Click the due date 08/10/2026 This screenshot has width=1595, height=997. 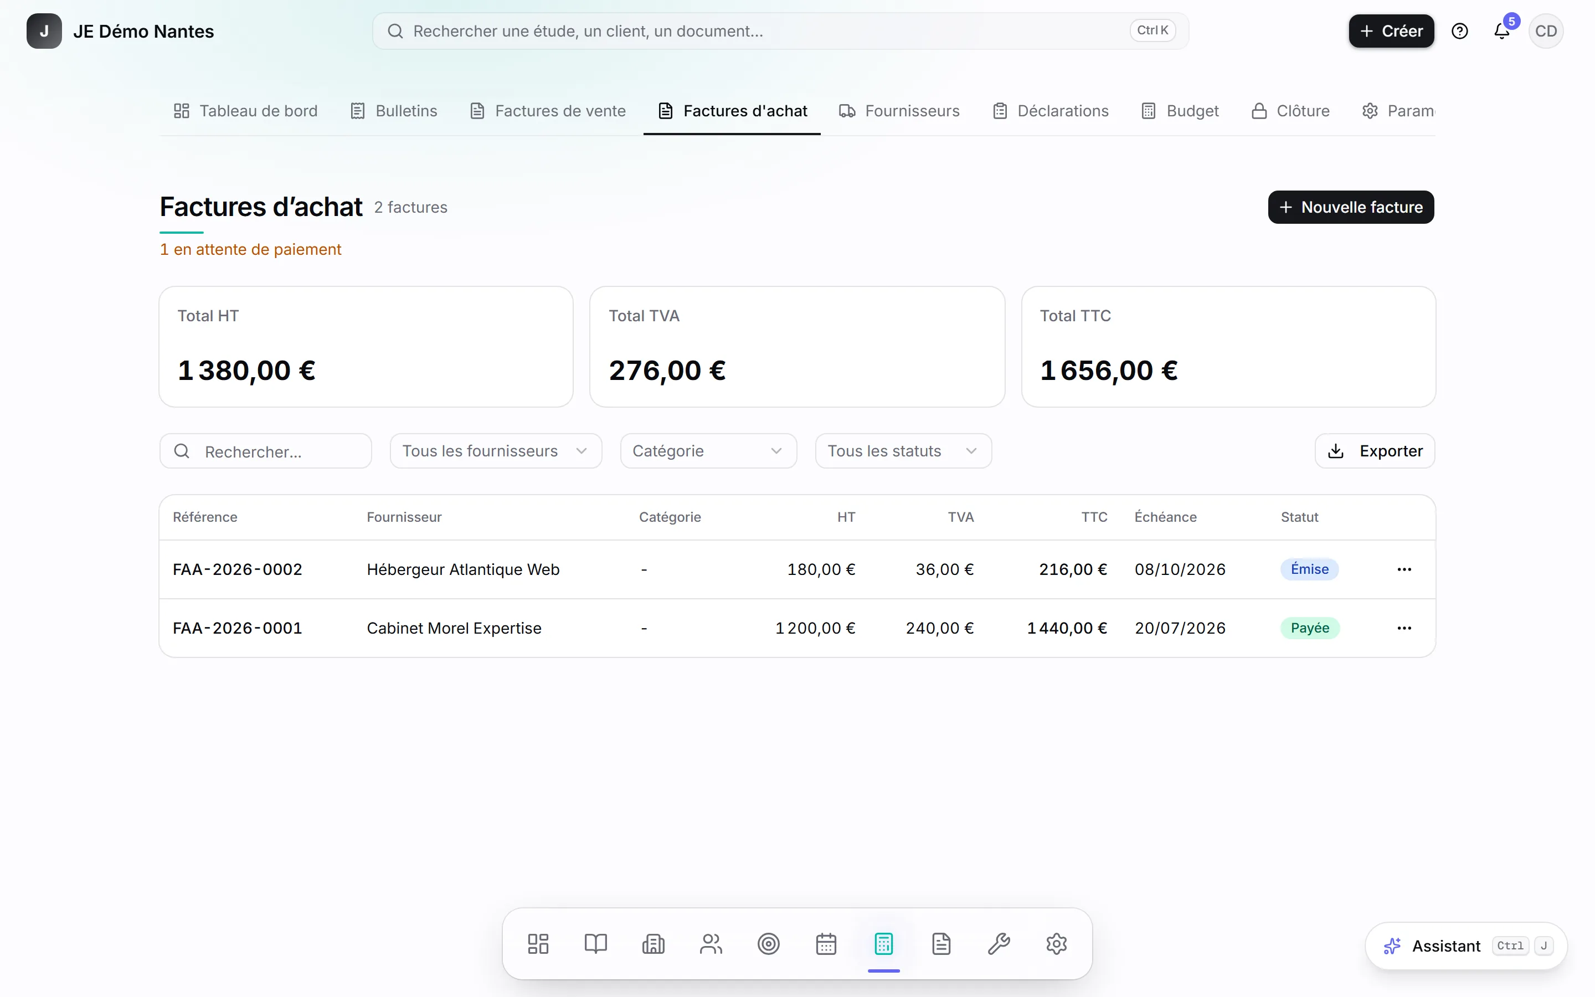(x=1180, y=569)
